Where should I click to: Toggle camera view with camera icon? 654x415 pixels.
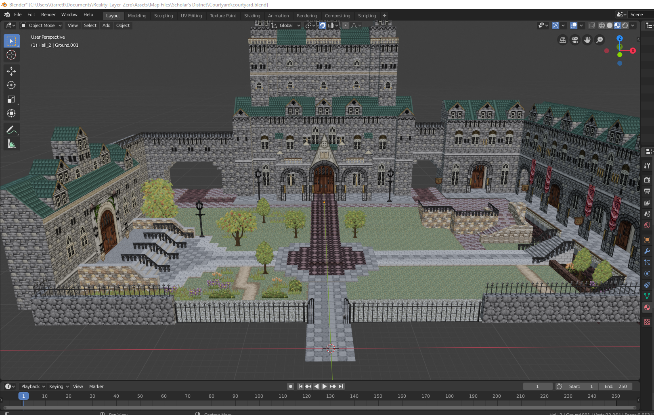[x=575, y=40]
